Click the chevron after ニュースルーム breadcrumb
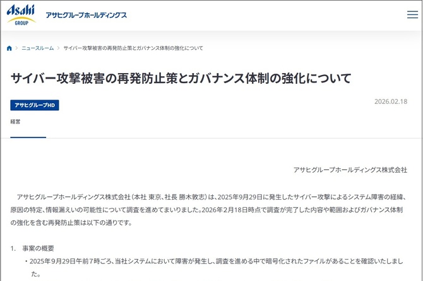 (58, 48)
